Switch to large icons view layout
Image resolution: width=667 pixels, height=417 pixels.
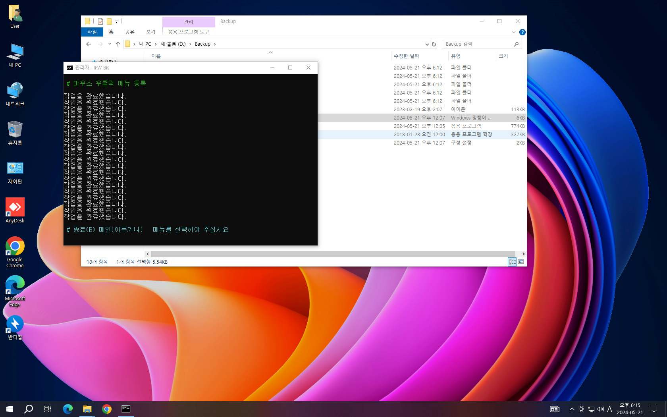coord(521,262)
